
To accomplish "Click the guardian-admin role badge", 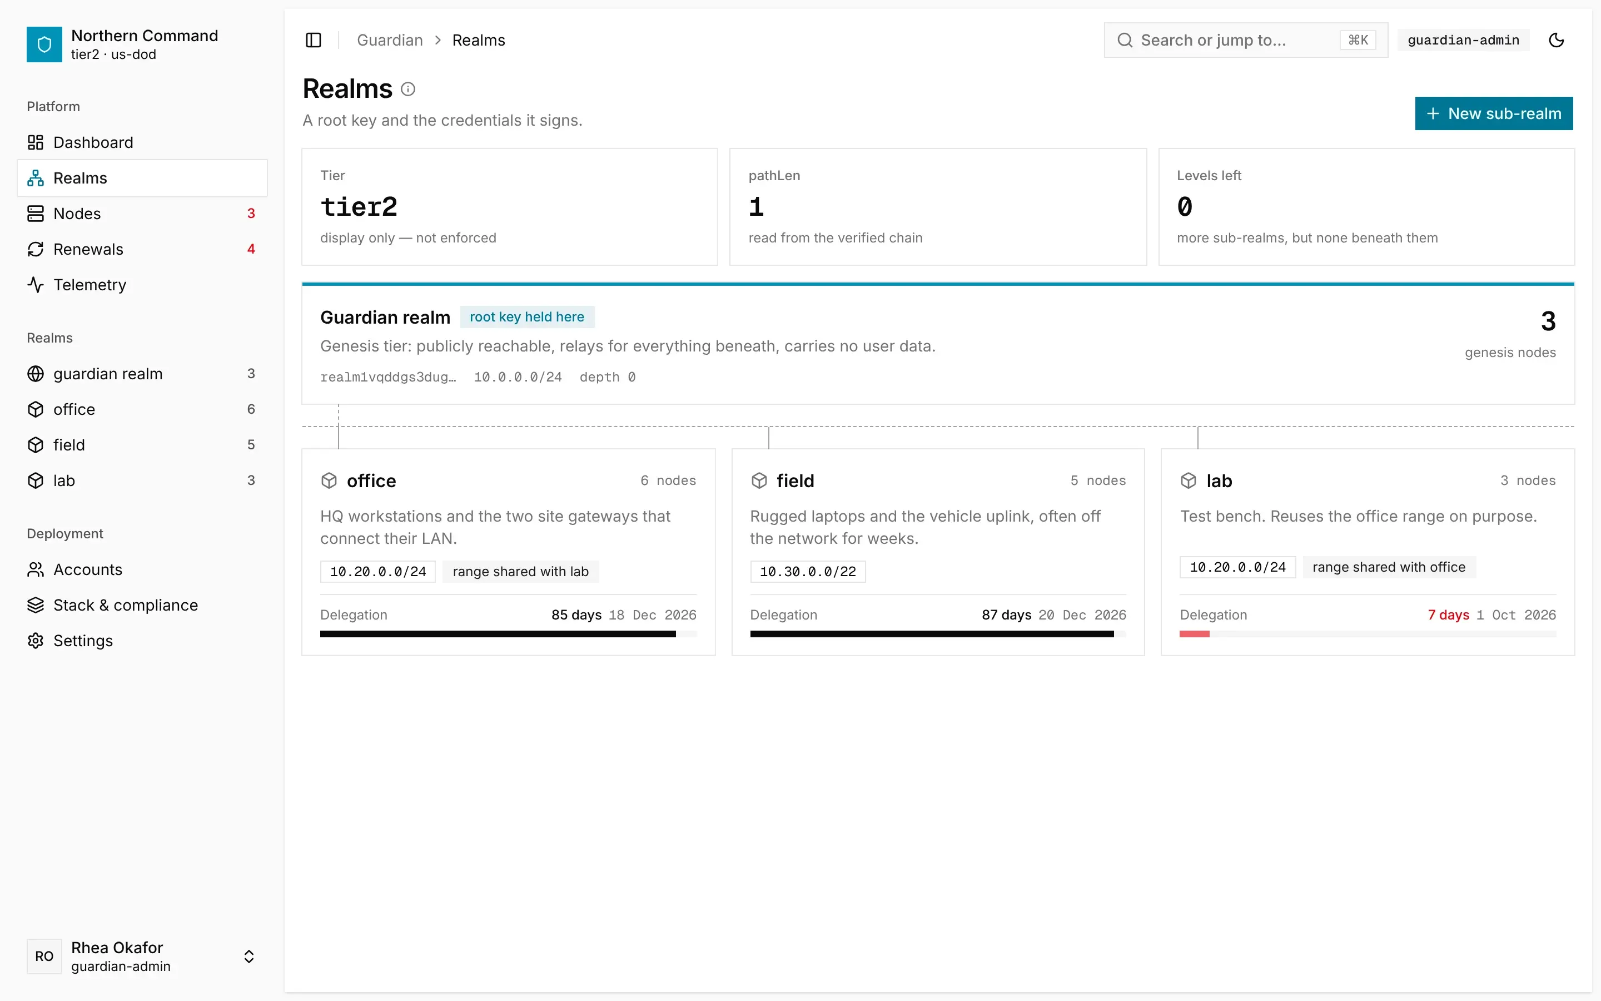I will 1463,41.
